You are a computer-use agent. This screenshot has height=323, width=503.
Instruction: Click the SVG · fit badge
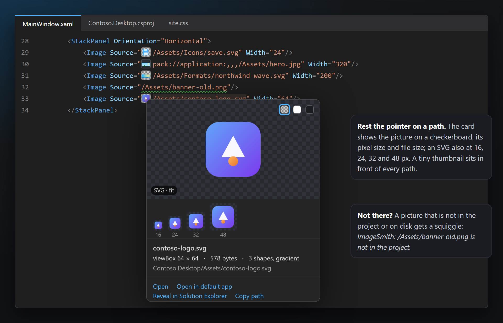click(164, 190)
